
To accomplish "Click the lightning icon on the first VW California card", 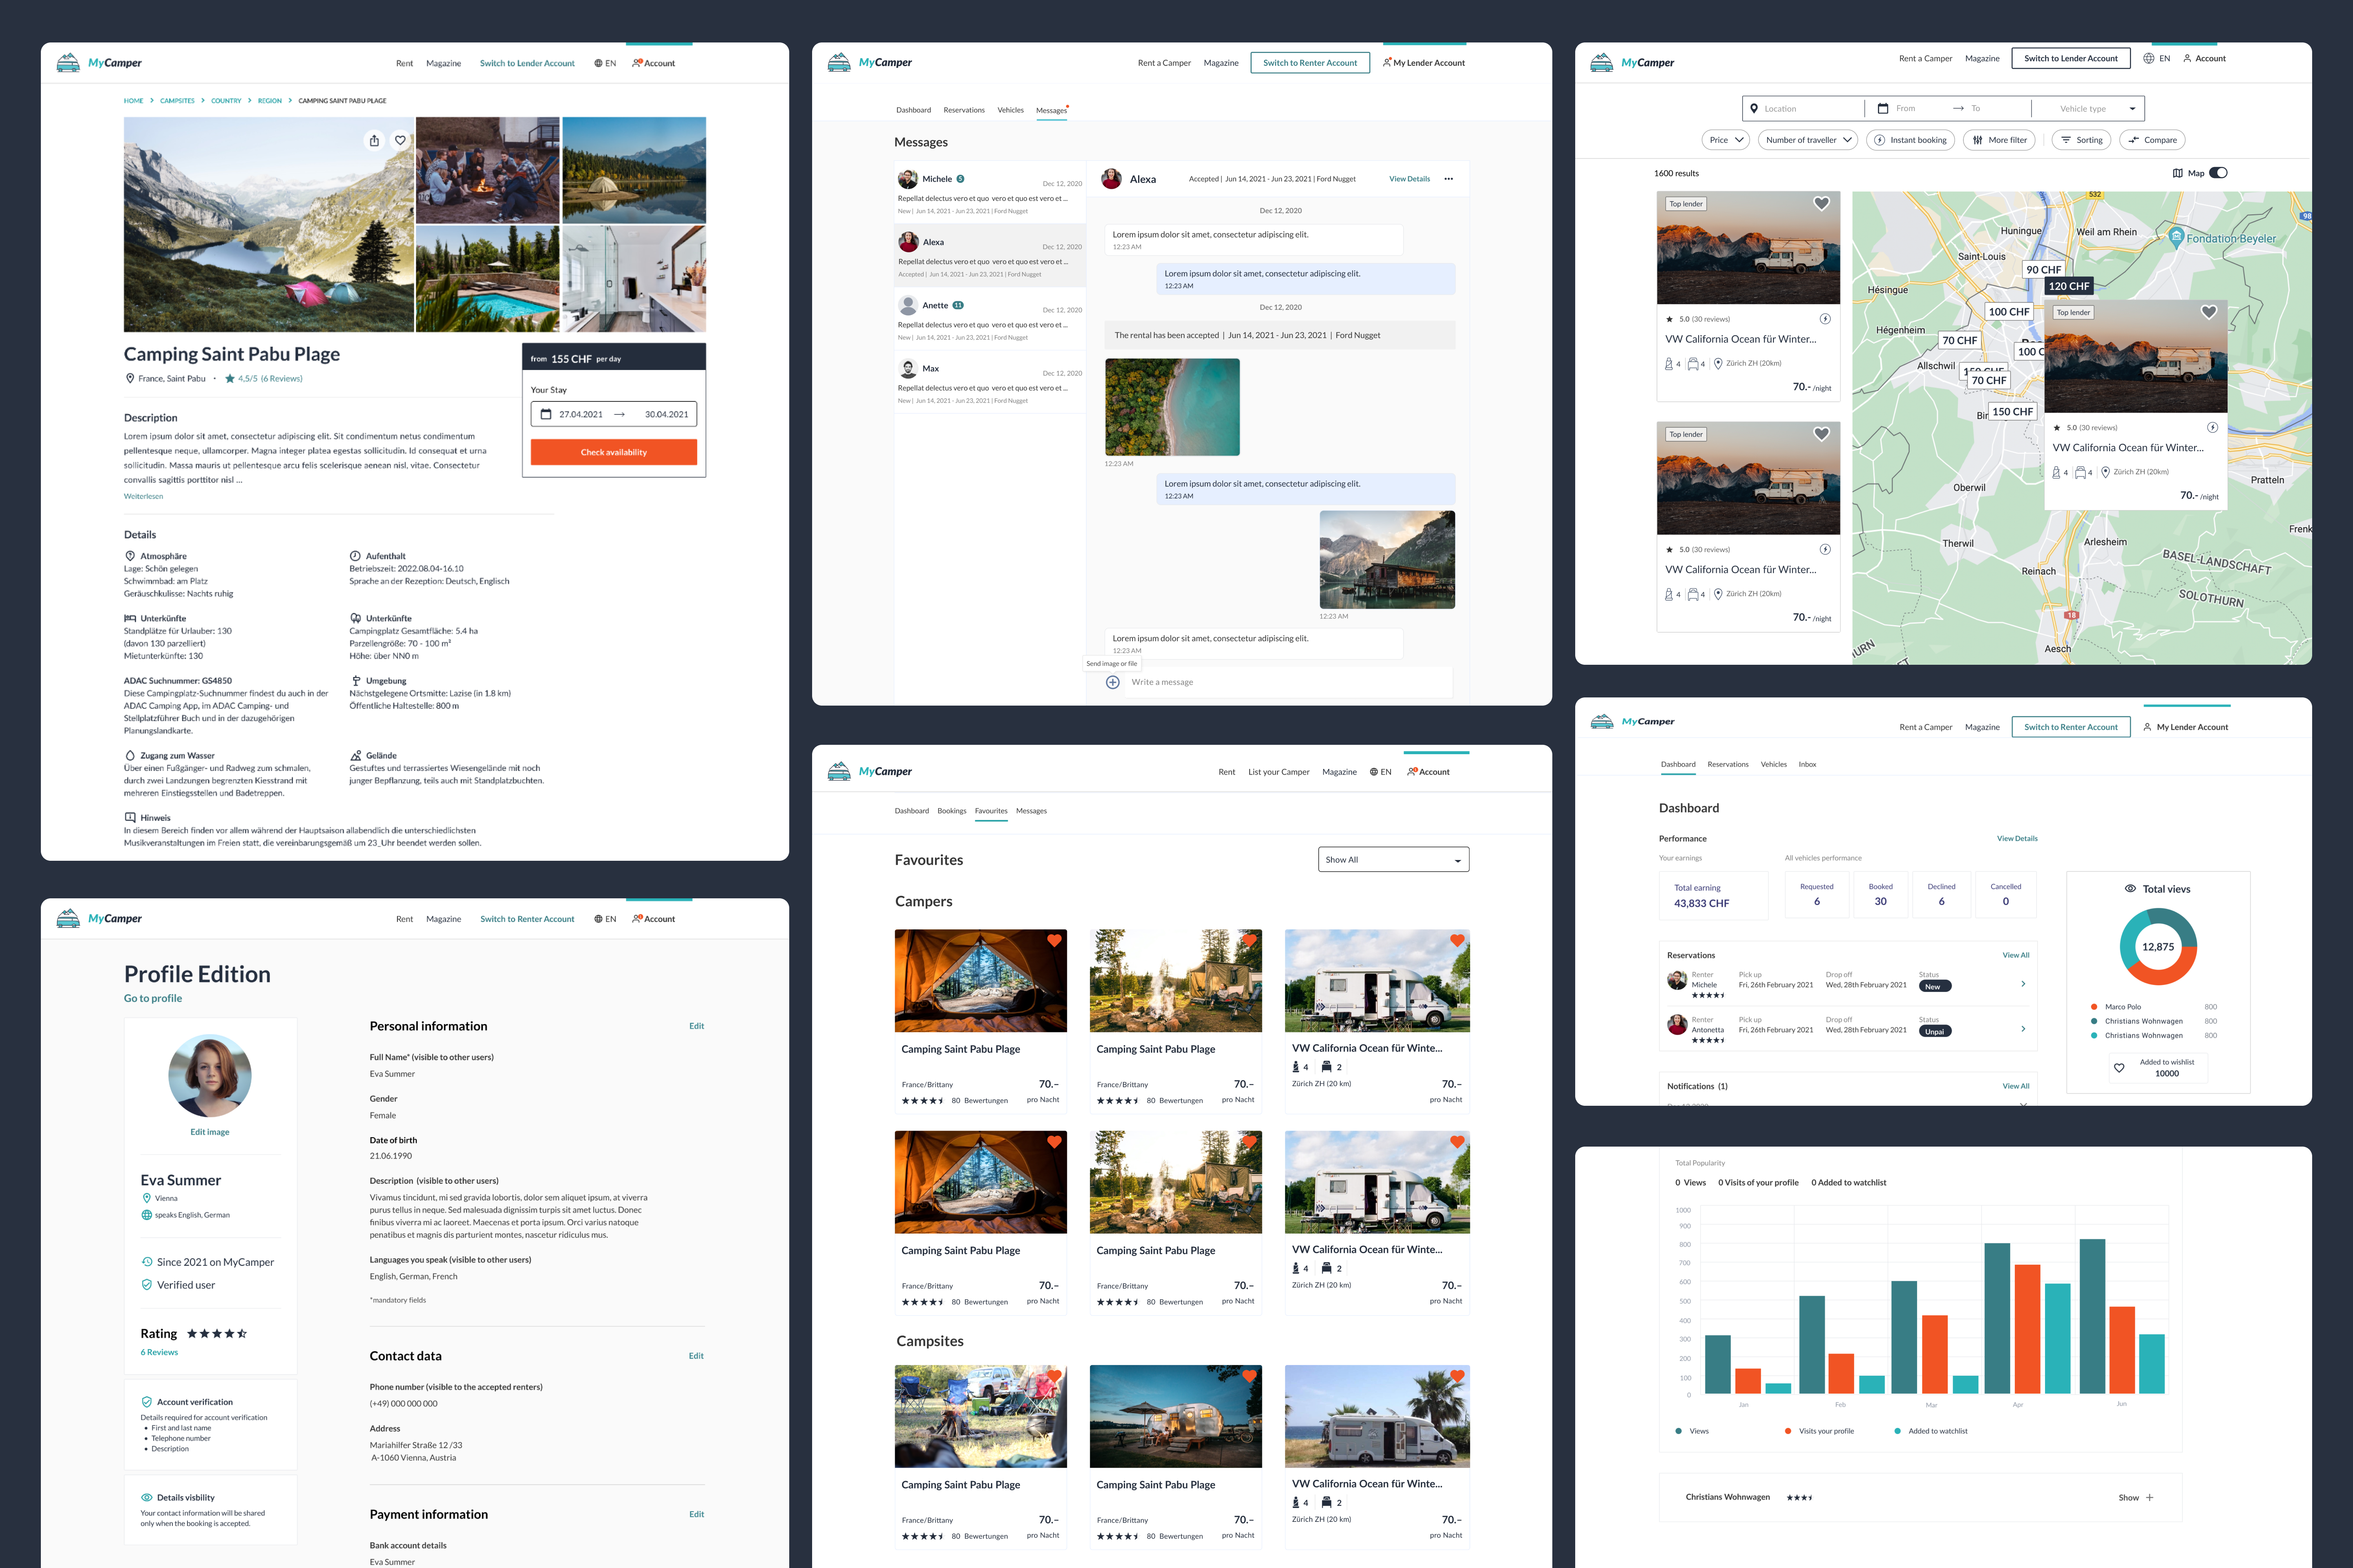I will (1825, 319).
